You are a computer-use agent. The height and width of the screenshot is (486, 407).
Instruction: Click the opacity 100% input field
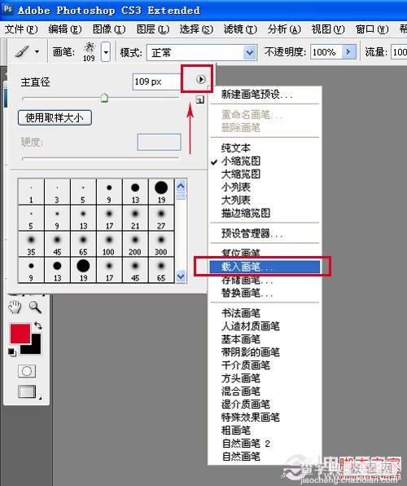[x=326, y=52]
